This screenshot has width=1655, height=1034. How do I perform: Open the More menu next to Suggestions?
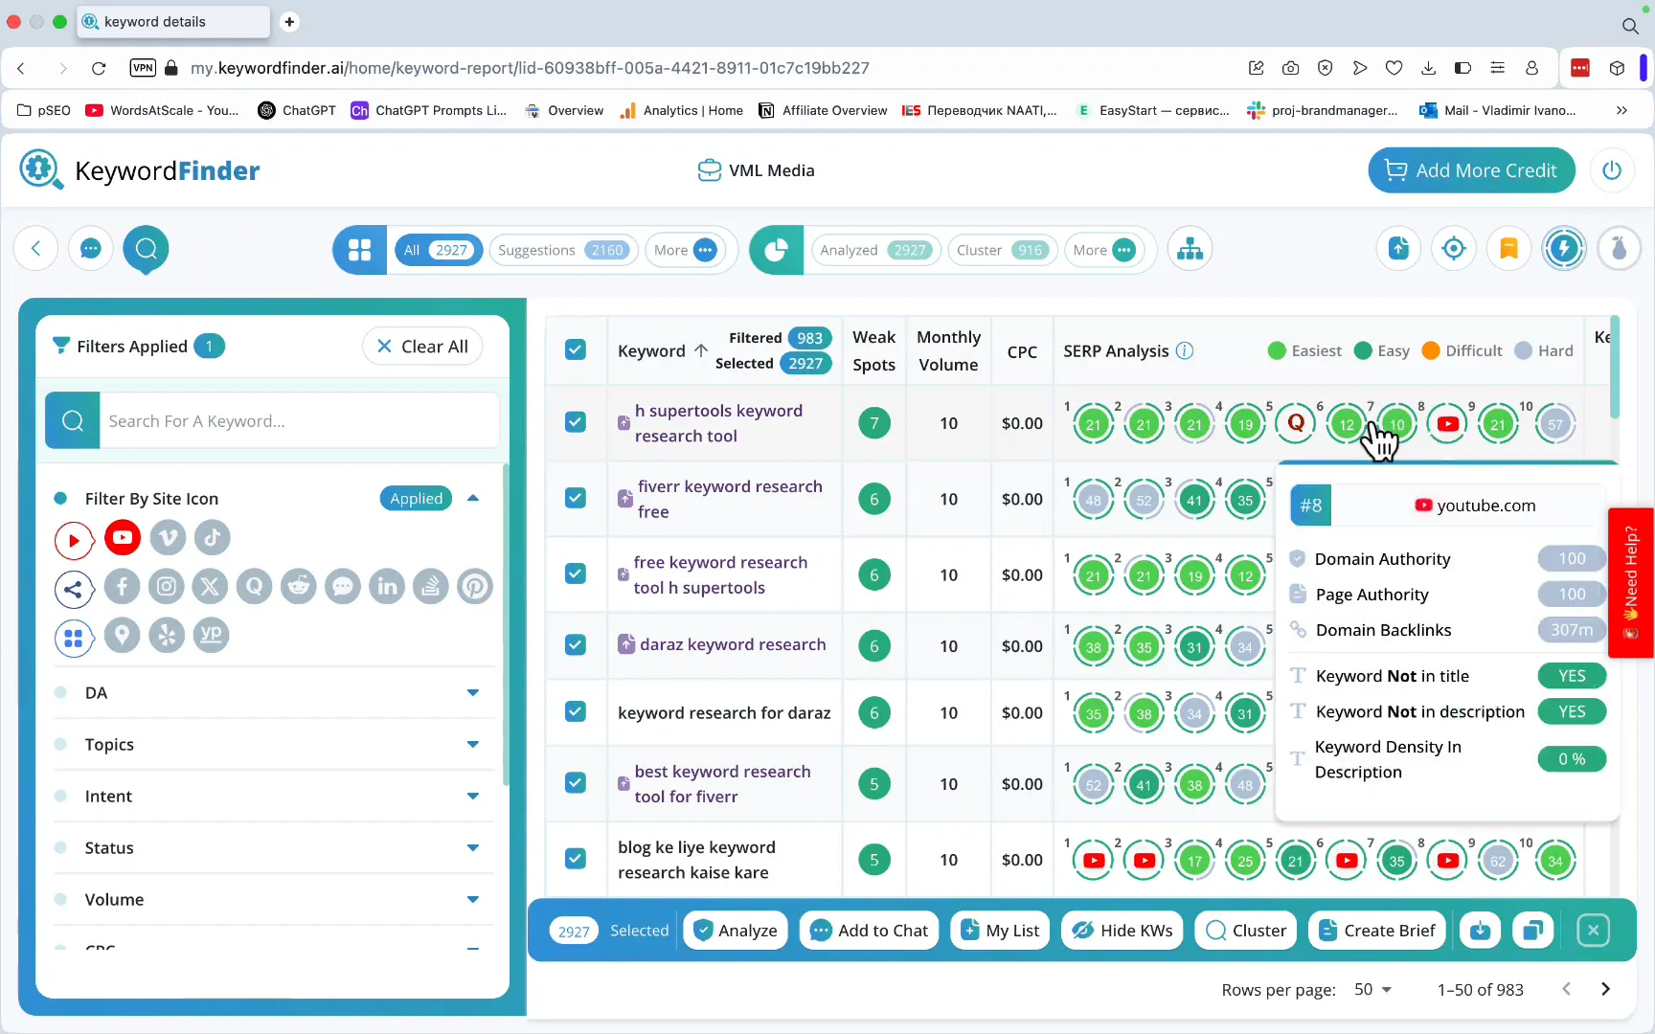click(x=685, y=251)
